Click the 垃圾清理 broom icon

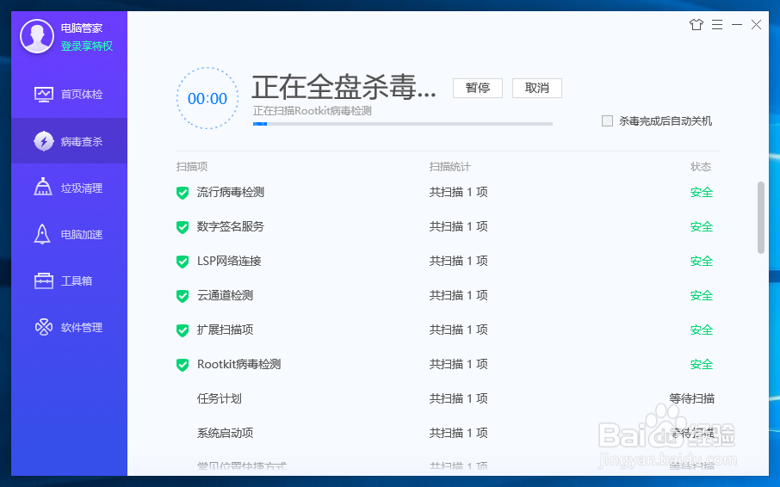click(x=43, y=188)
